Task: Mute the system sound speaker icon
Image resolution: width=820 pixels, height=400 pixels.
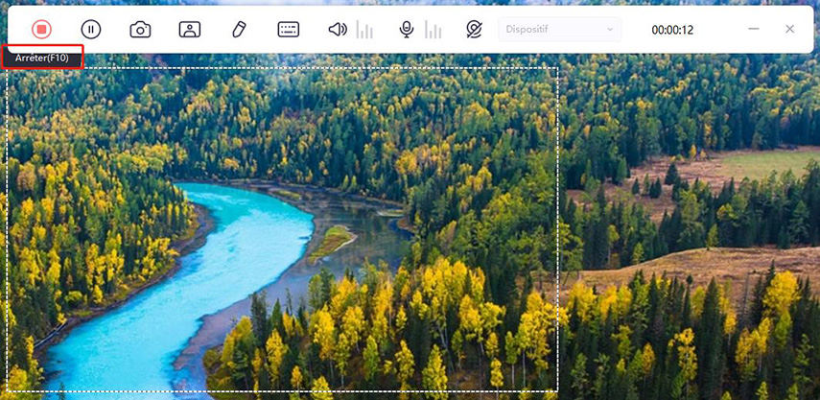Action: (338, 30)
